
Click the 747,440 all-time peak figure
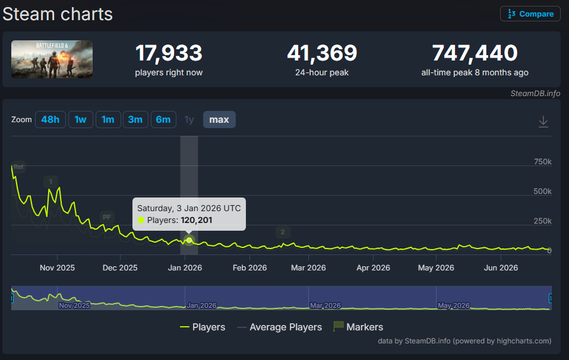click(475, 53)
